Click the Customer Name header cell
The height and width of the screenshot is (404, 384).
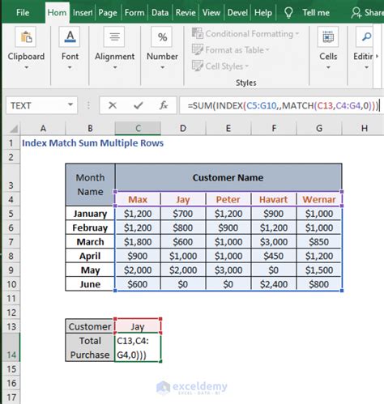228,177
